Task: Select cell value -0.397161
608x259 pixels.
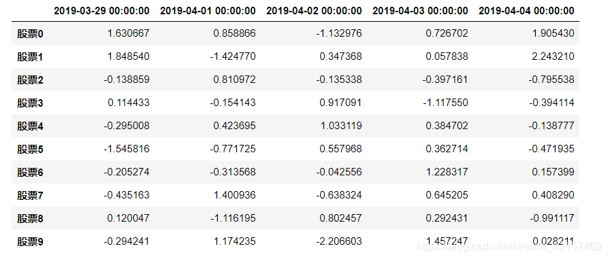Action: point(445,80)
